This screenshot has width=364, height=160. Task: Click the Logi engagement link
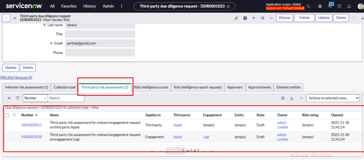click(x=206, y=137)
